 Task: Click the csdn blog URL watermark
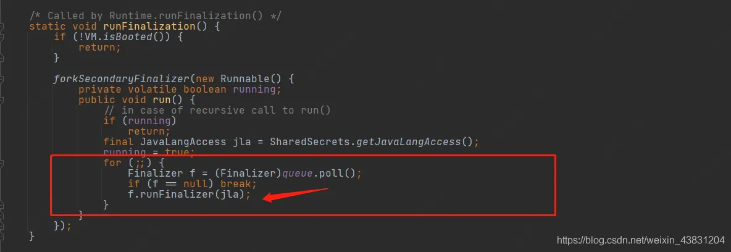click(x=641, y=240)
